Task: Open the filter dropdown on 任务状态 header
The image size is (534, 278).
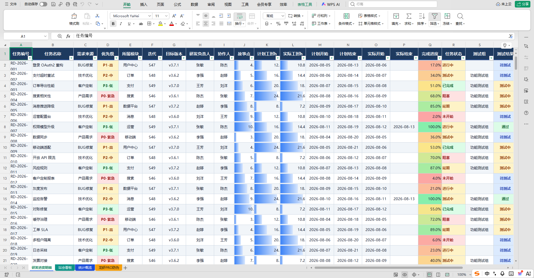Action: point(463,58)
